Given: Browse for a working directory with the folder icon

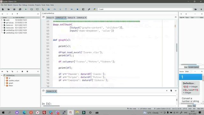Looking at the screenshot, I should (195, 9).
